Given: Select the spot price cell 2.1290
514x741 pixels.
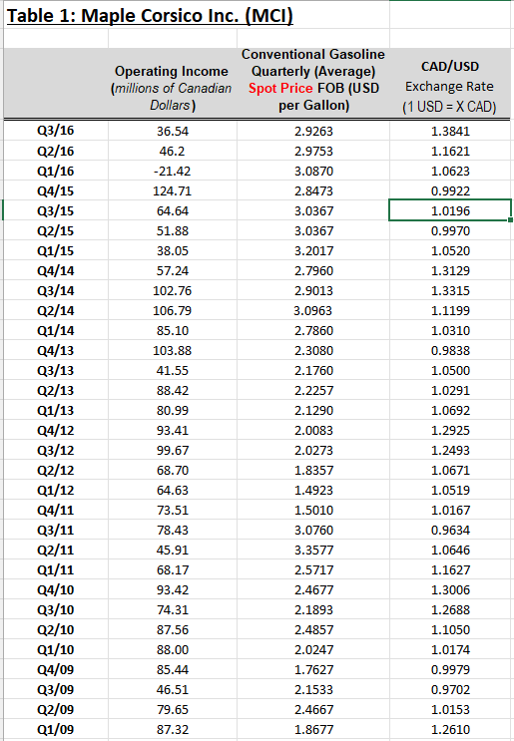Looking at the screenshot, I should click(313, 410).
